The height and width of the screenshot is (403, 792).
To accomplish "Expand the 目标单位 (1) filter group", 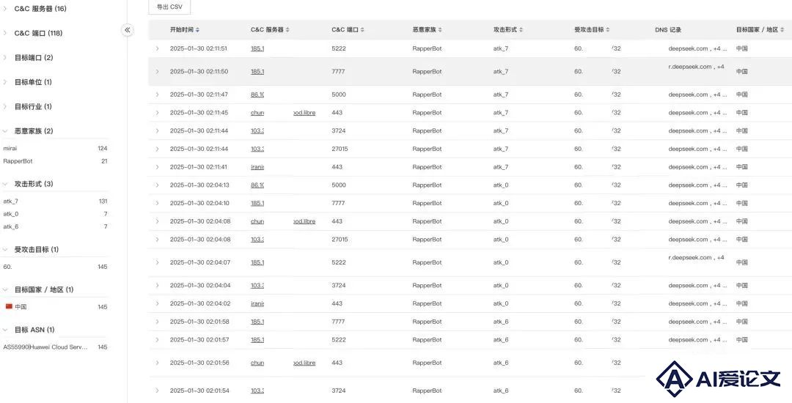I will point(5,82).
